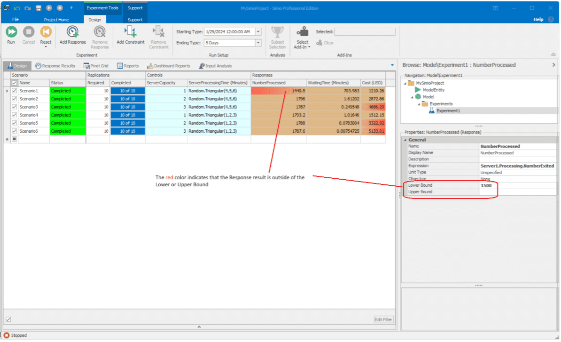Click the Reset experiment icon
Screen dimensions: 561x342
tap(46, 32)
